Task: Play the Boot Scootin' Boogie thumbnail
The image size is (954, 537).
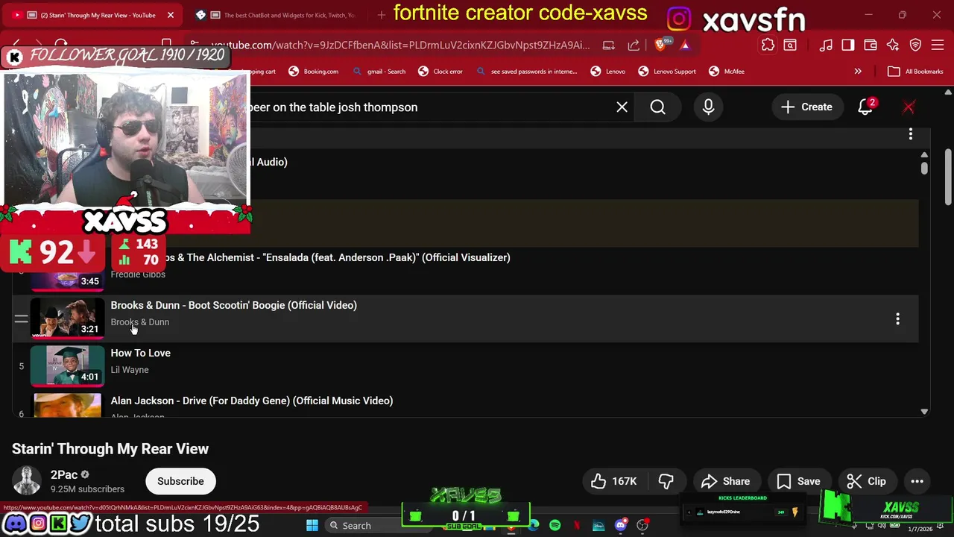Action: [x=67, y=318]
